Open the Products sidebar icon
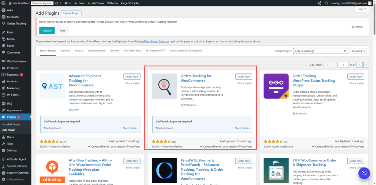The height and width of the screenshot is (185, 376). pos(3,68)
